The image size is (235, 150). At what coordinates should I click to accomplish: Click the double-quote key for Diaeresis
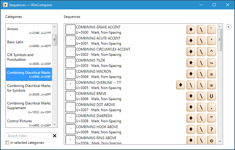click(x=212, y=118)
